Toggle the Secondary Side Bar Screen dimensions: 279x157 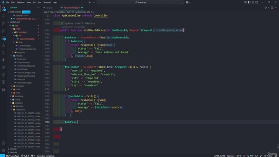257,2
